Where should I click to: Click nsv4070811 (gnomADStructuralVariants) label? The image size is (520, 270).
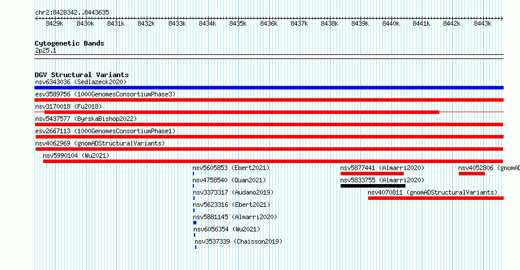[432, 192]
